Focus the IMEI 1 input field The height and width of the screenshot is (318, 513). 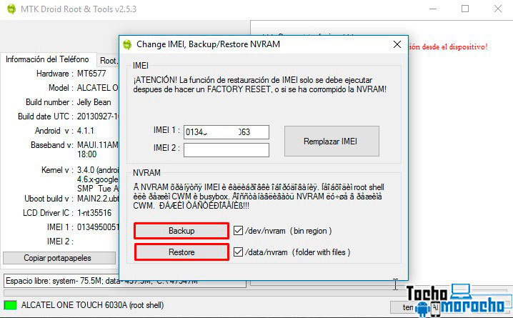pyautogui.click(x=226, y=132)
